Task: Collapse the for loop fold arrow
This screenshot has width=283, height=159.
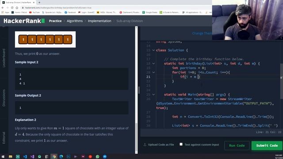Action: tap(153, 72)
